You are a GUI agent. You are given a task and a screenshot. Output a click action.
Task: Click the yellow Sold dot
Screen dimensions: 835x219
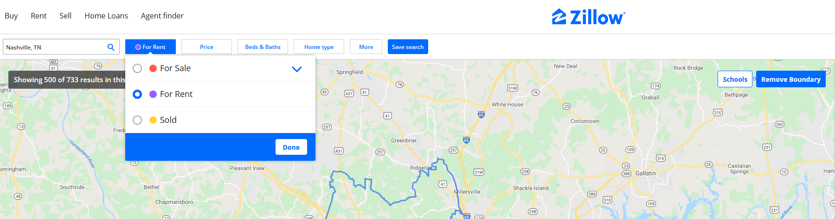153,120
